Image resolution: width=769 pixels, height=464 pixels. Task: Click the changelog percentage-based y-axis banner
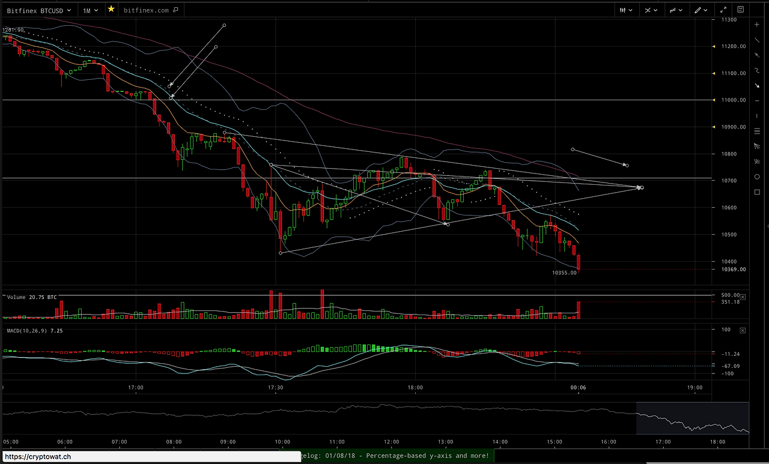397,456
